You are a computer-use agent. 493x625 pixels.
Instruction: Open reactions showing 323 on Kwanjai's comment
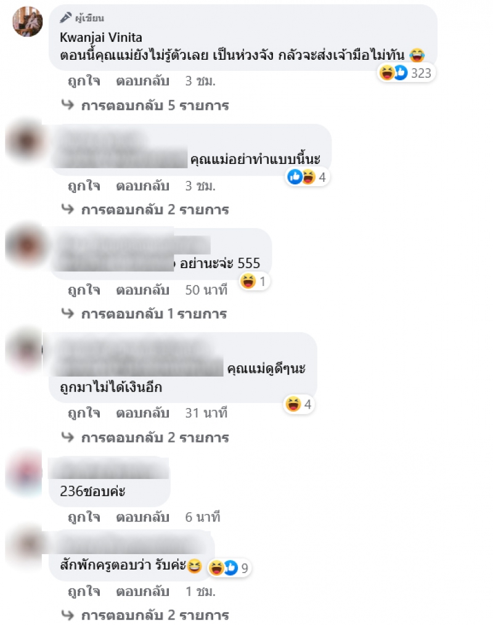[405, 73]
